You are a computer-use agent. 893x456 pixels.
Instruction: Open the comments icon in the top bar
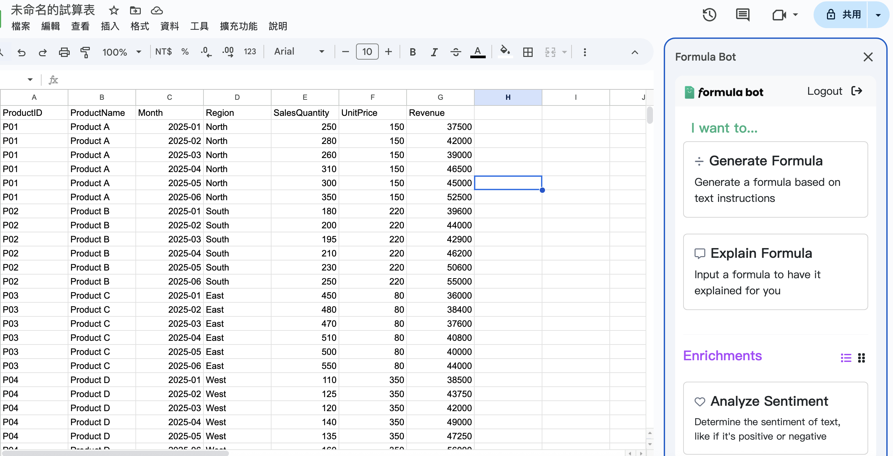click(x=742, y=14)
